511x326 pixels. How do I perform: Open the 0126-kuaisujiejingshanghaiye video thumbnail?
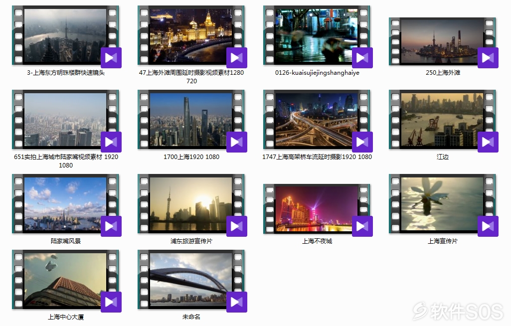pyautogui.click(x=317, y=35)
